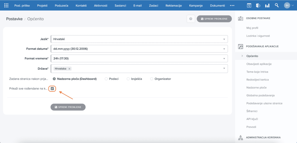Open the Jezik language dropdown
Screen dimensions: 297x143
point(139,39)
